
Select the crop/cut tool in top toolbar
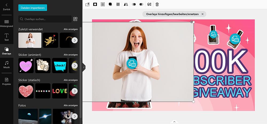point(87,5)
